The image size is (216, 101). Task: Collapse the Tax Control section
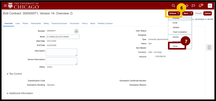point(7,74)
